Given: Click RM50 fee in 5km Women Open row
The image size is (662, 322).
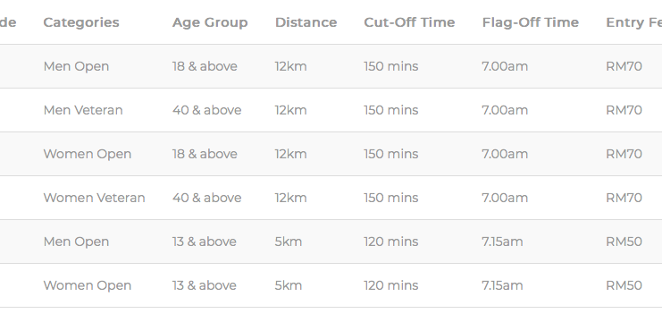Looking at the screenshot, I should [x=624, y=285].
